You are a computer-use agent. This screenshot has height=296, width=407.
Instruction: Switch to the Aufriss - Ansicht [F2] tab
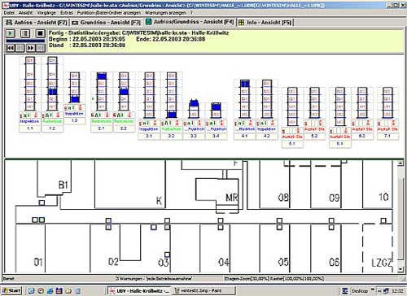pyautogui.click(x=37, y=23)
